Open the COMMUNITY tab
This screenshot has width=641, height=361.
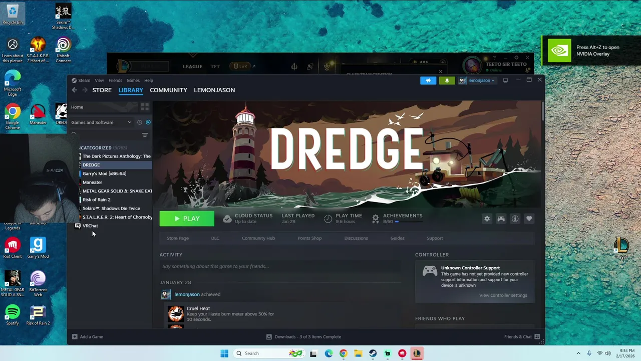168,90
